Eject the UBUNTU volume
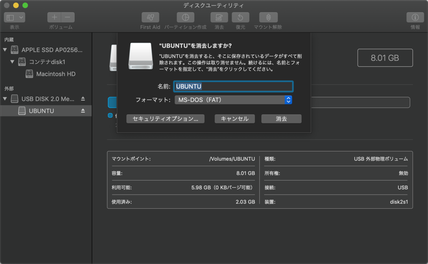Screen dimensions: 428x264 83,111
